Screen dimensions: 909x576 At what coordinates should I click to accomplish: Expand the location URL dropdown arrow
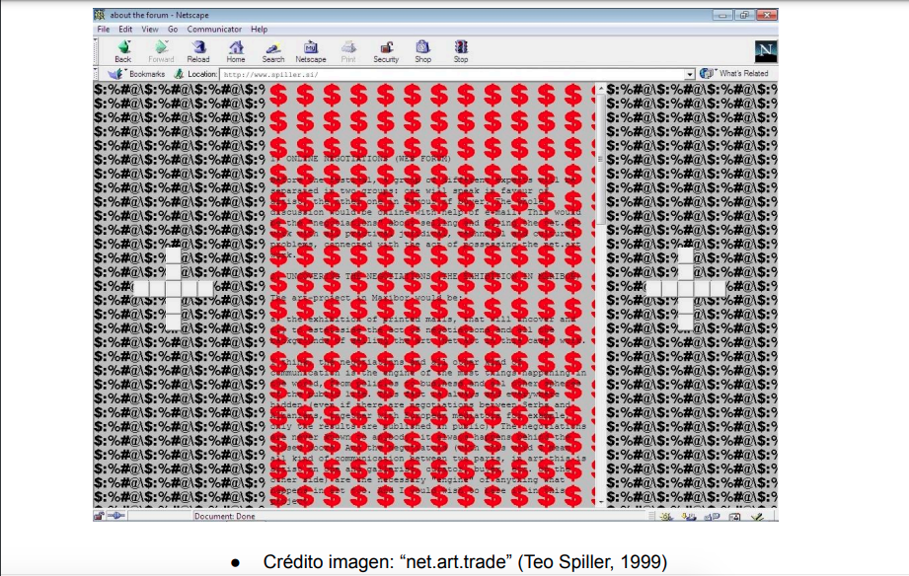[690, 74]
